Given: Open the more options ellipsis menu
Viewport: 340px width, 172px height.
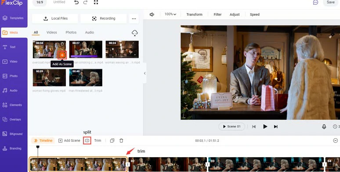Looking at the screenshot, I should 134,18.
